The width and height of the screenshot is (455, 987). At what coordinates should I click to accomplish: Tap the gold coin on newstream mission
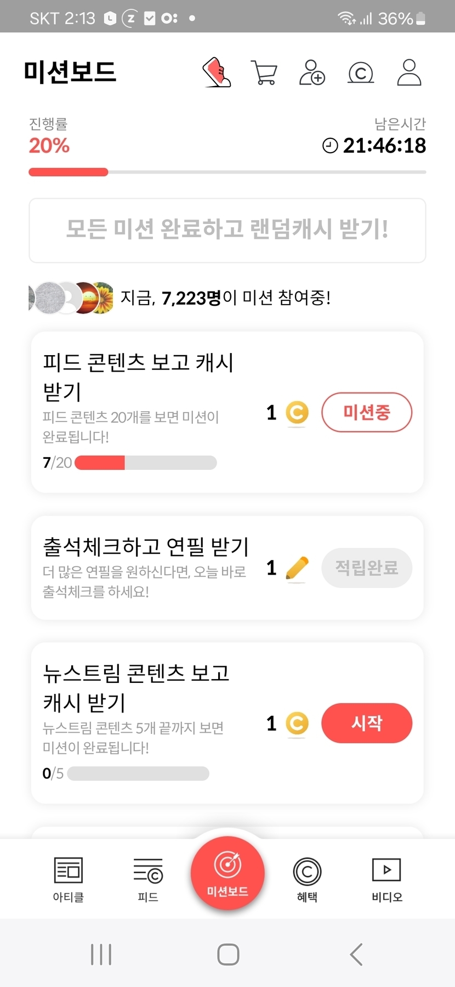pyautogui.click(x=297, y=724)
